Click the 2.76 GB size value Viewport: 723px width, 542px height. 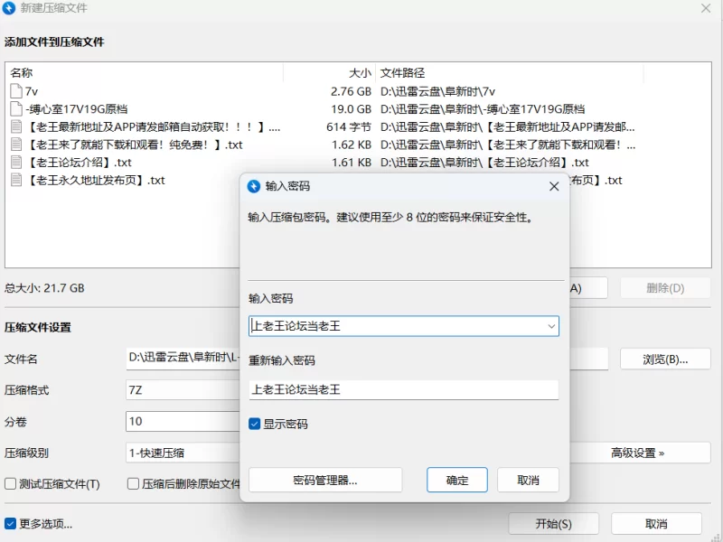click(x=351, y=91)
